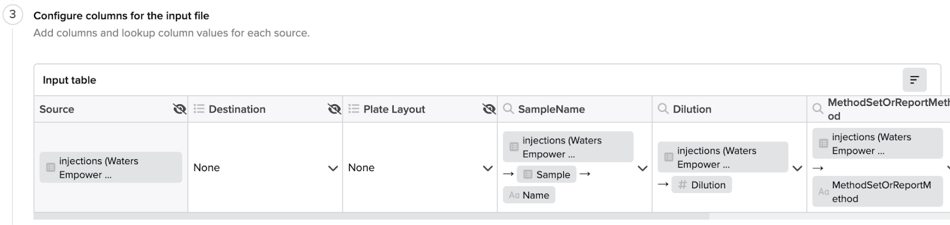
Task: Click the MethodSetOrReportMethod lookup magnifier icon
Action: tap(818, 109)
